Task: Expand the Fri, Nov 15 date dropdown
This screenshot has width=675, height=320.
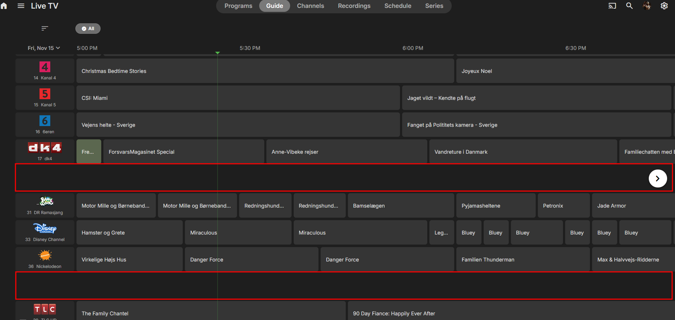Action: [44, 48]
